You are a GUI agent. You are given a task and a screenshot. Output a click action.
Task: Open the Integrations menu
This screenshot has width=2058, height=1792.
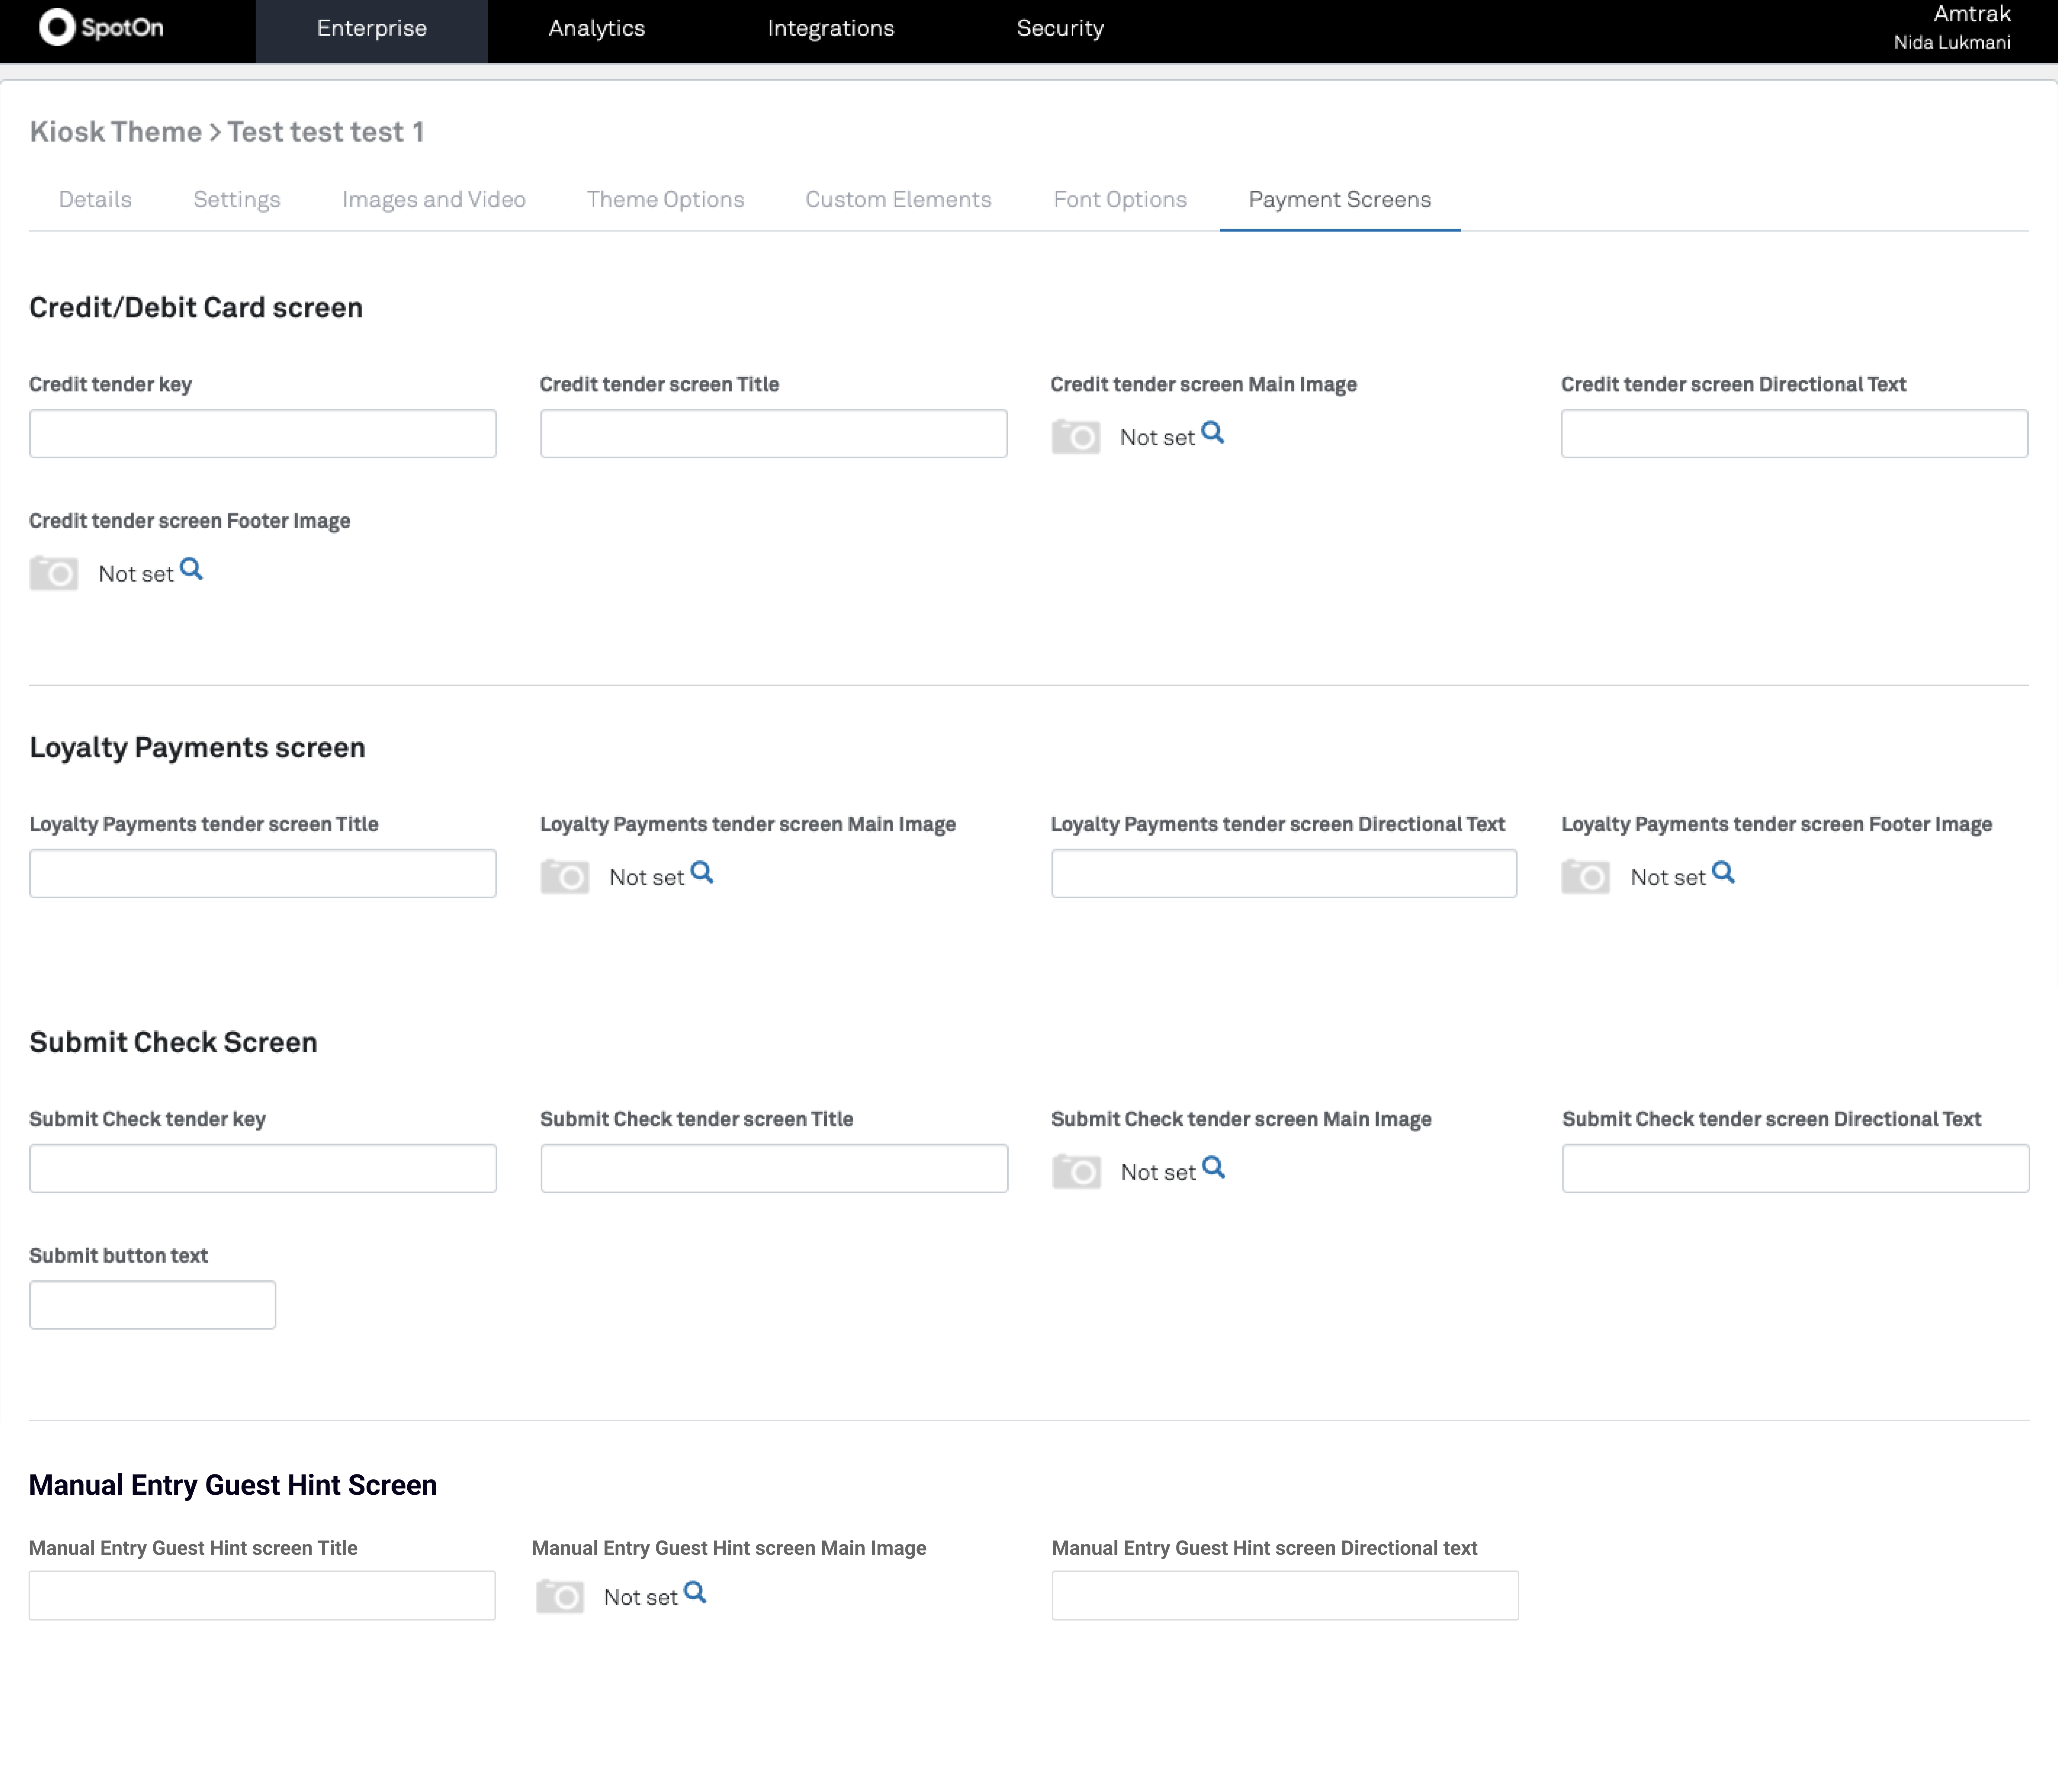pos(831,29)
